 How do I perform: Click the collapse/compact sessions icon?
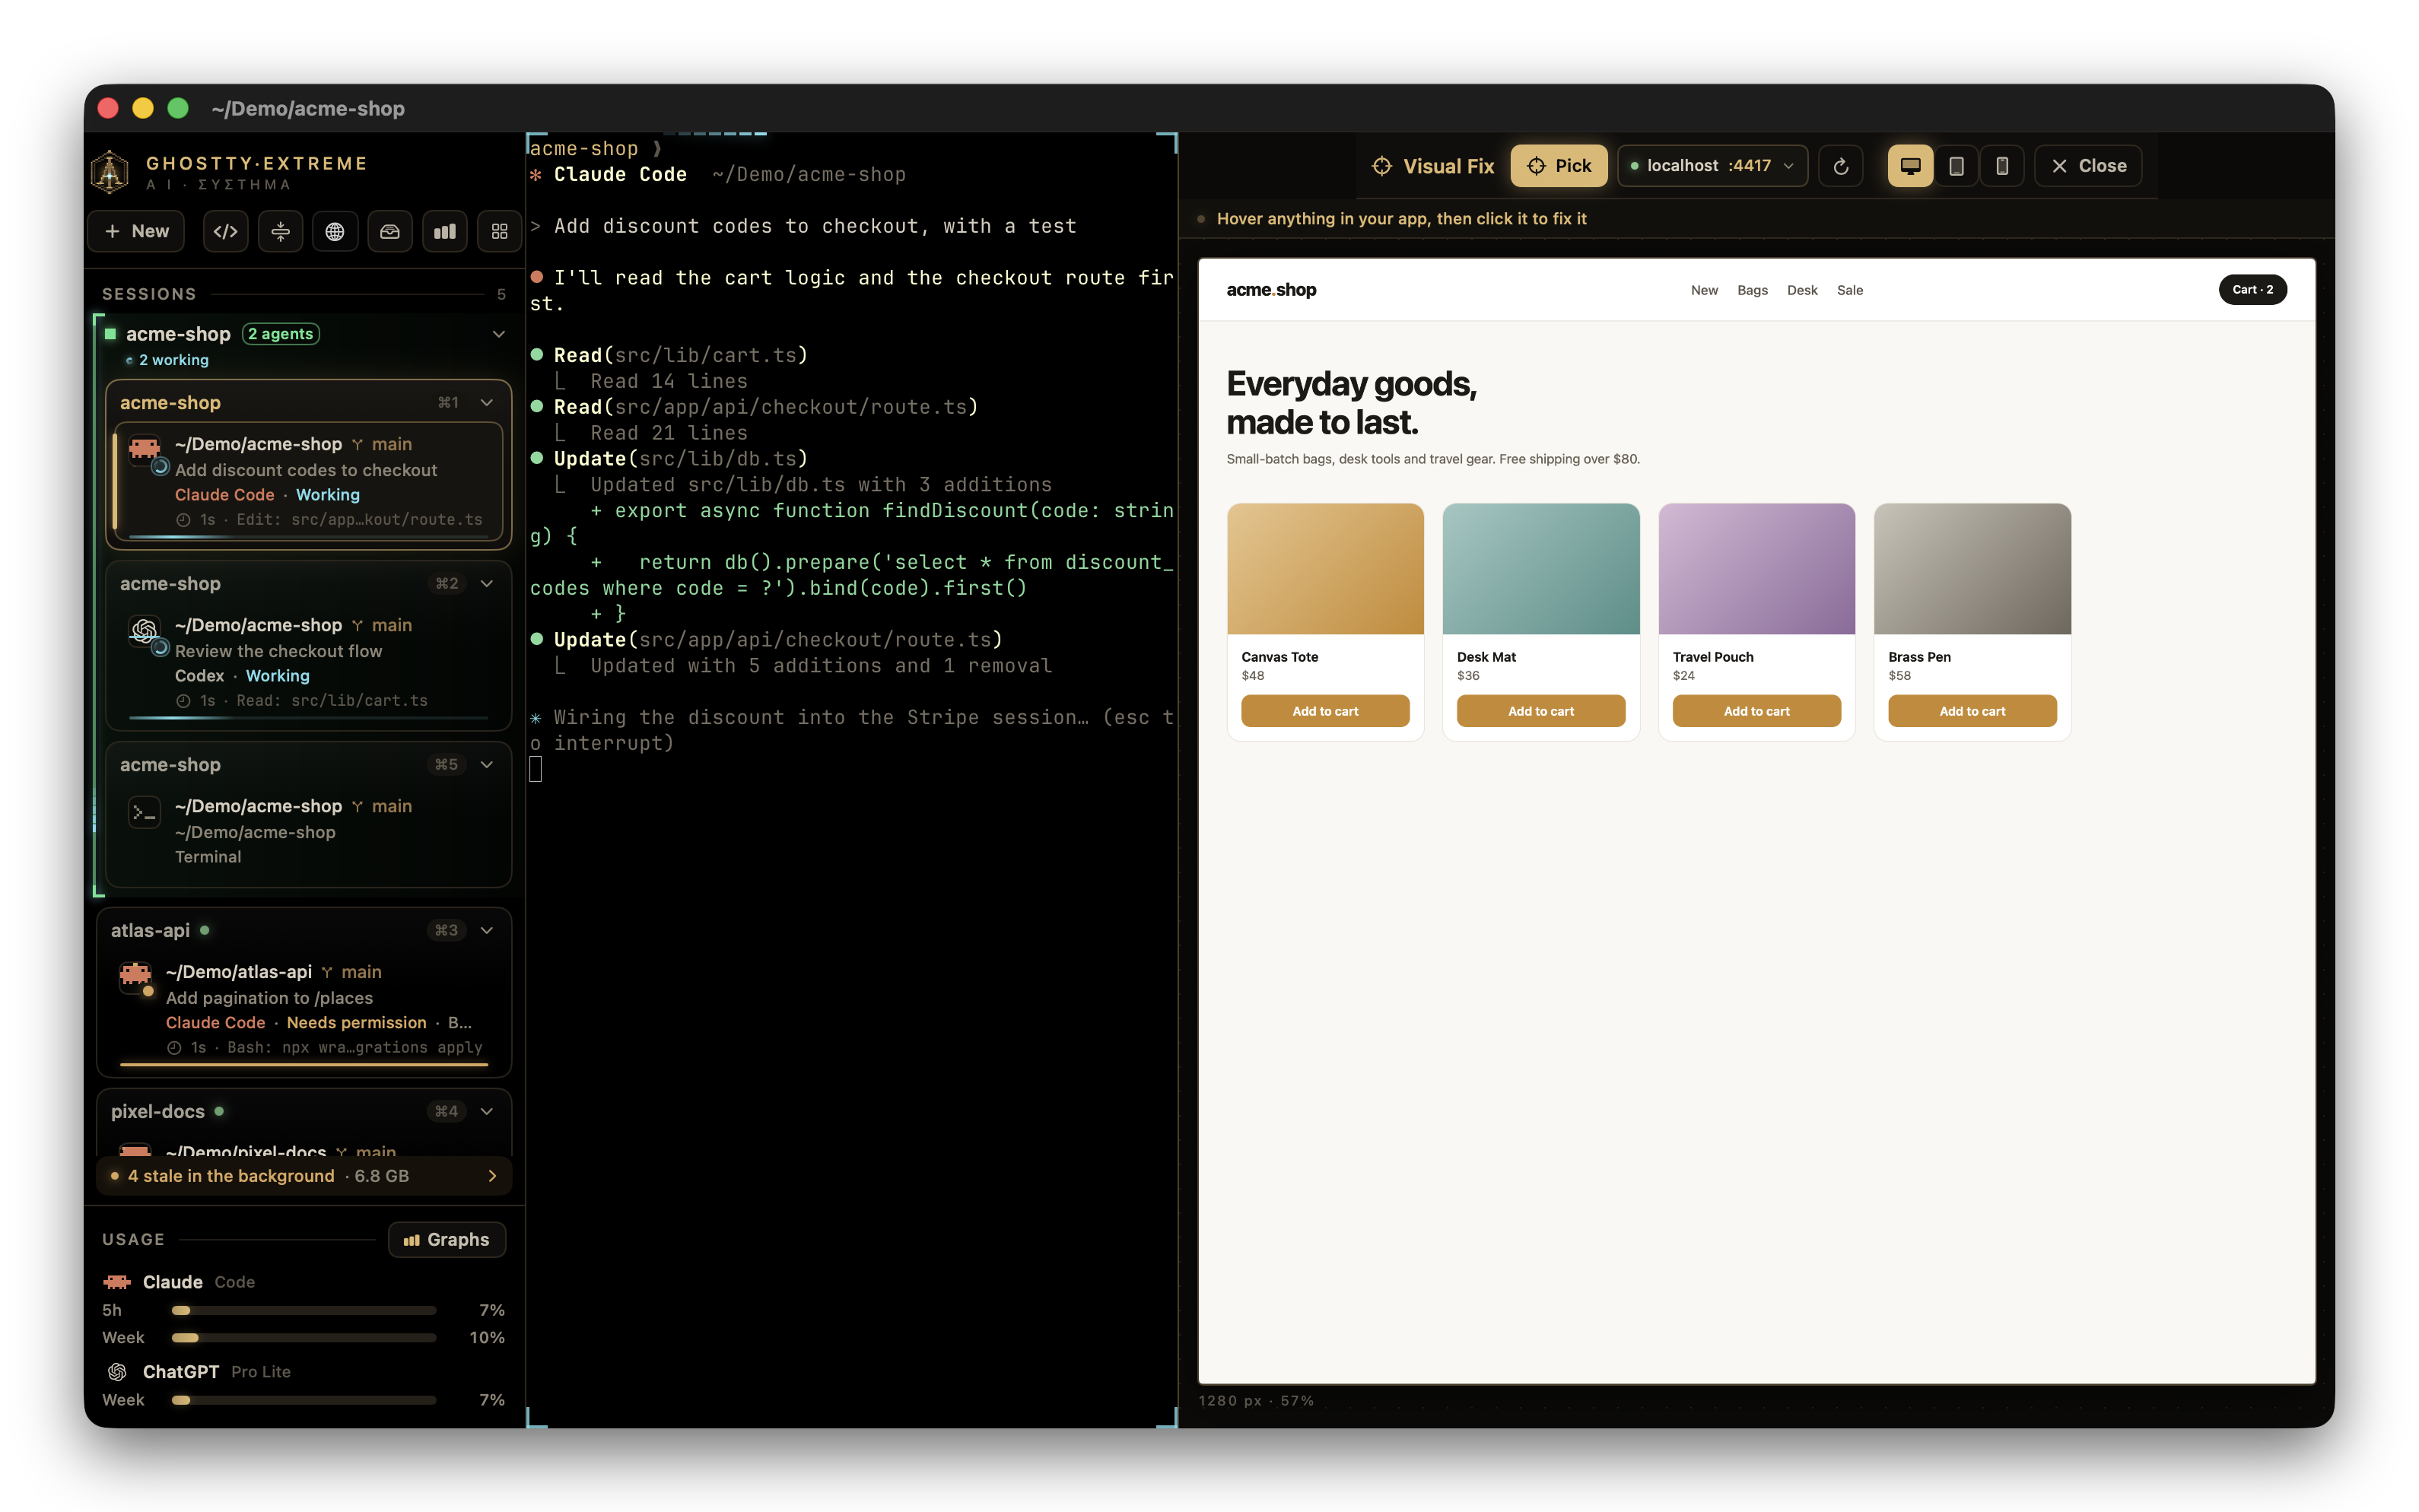(x=280, y=231)
